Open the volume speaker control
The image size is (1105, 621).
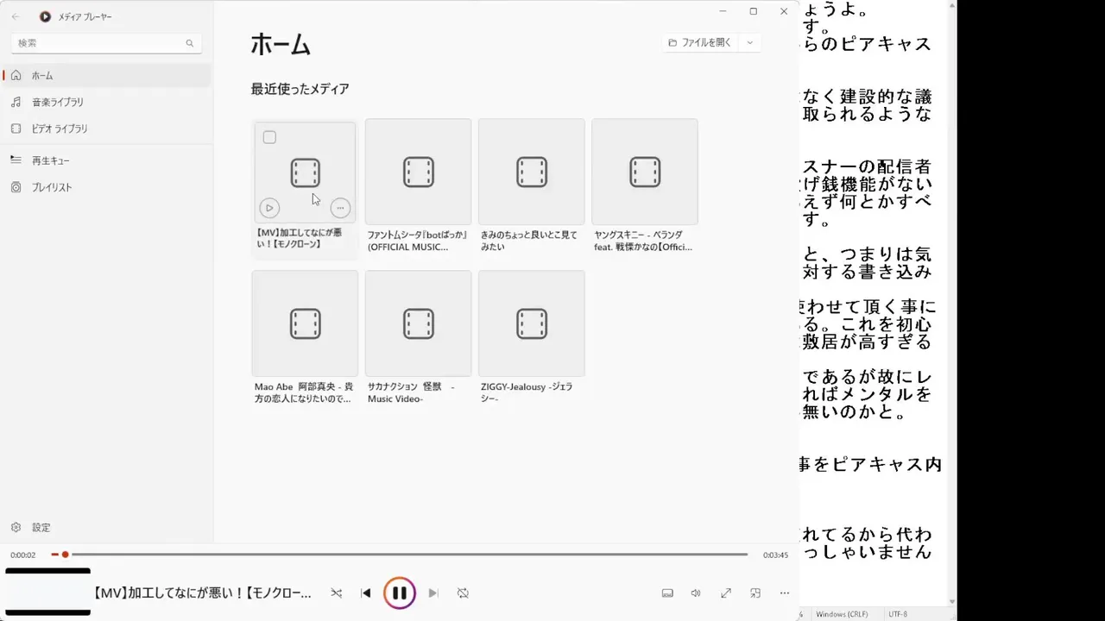696,593
